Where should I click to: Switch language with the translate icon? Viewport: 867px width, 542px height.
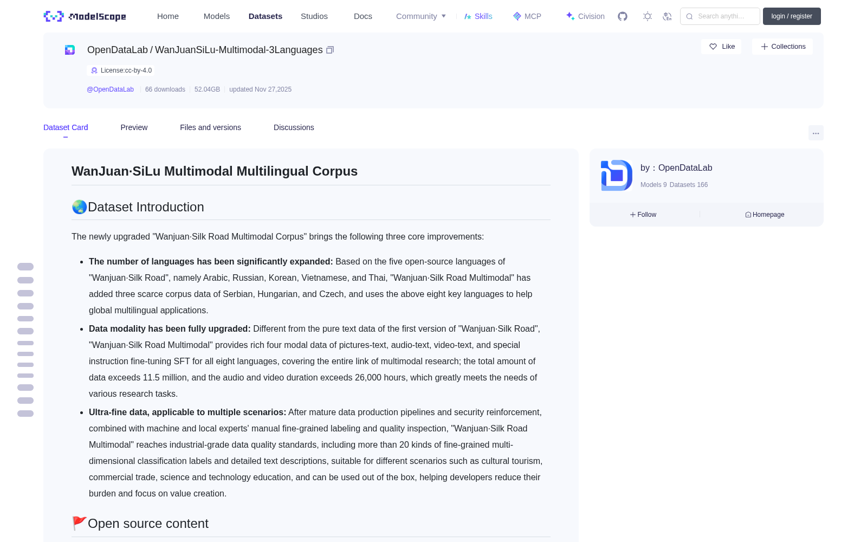tap(667, 16)
